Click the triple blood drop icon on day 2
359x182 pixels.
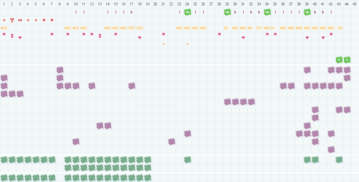pos(12,20)
